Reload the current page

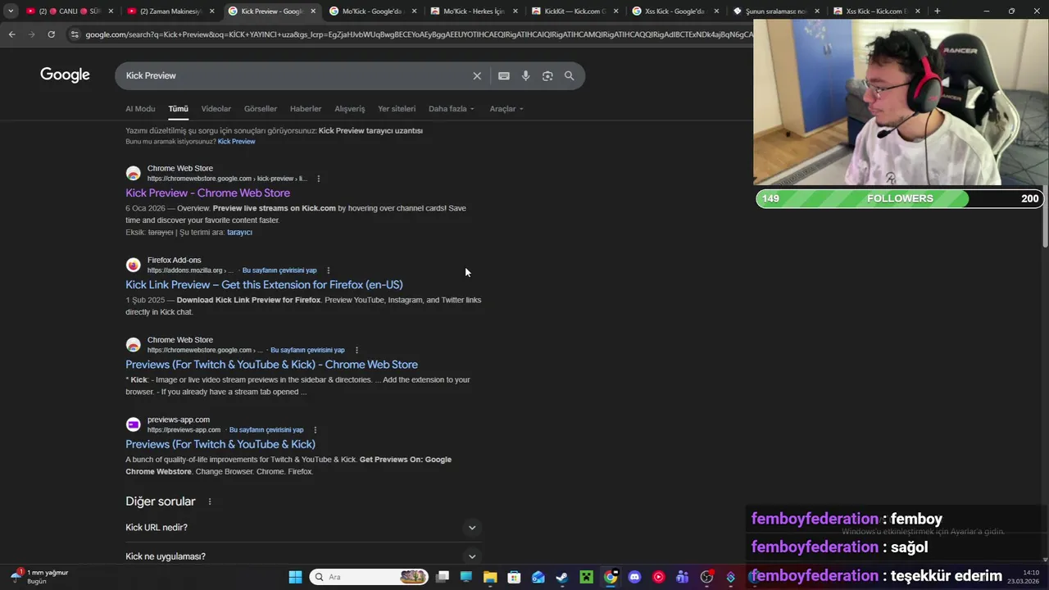[x=51, y=34]
